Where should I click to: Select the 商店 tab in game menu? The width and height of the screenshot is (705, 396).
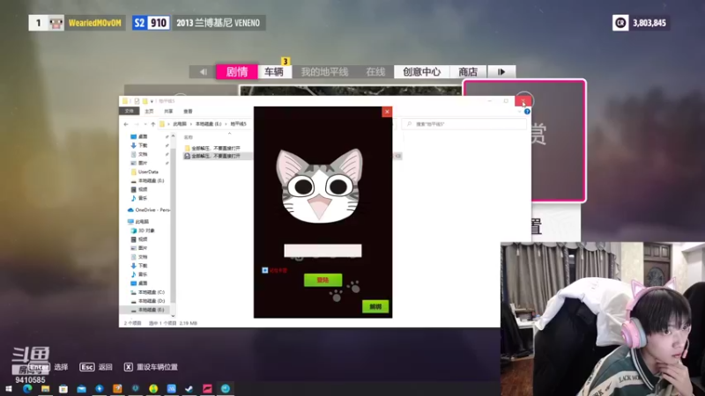click(468, 72)
